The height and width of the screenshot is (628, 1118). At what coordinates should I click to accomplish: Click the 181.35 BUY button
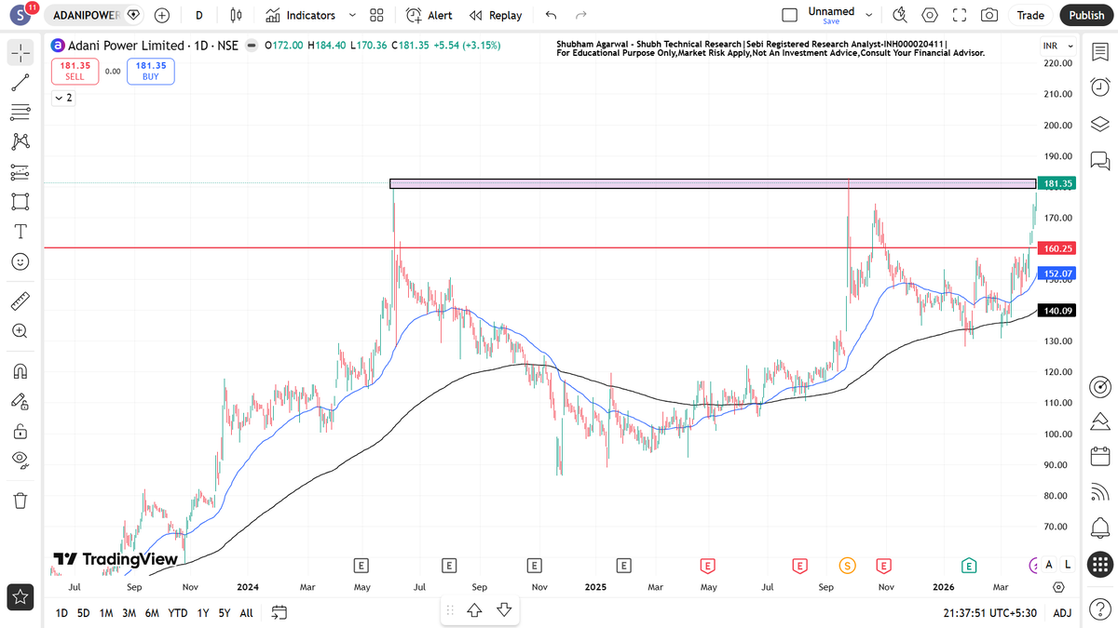pos(151,71)
